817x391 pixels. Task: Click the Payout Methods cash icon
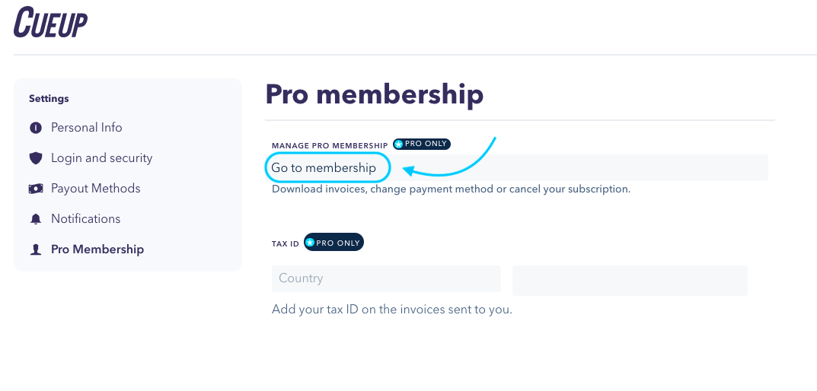(x=36, y=189)
